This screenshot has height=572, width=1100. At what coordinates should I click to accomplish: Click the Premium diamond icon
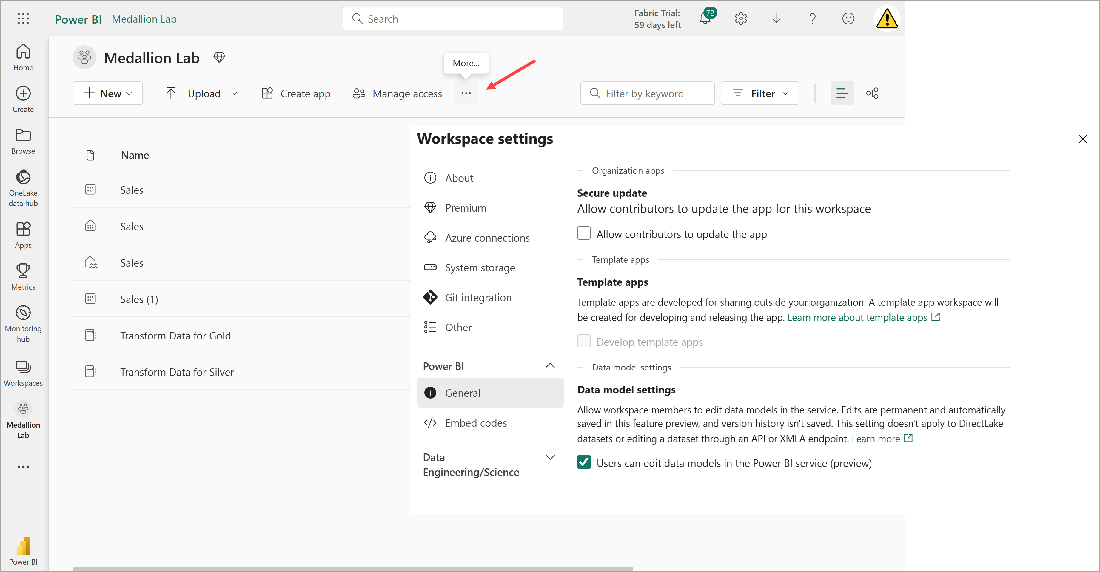(x=430, y=207)
